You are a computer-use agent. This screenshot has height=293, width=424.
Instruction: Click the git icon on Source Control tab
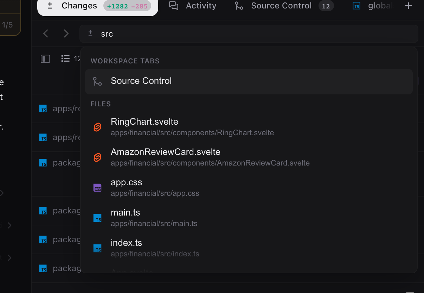point(239,6)
